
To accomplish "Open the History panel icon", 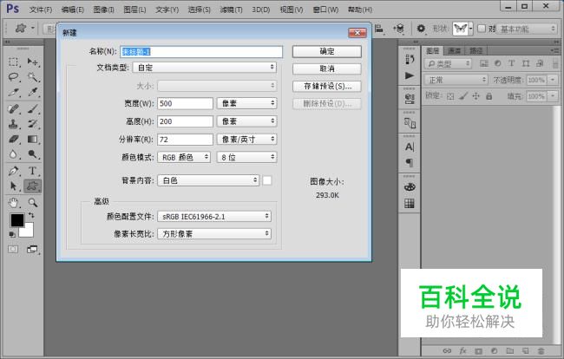I will (x=410, y=59).
